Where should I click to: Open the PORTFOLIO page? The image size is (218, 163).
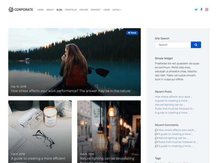(71, 10)
